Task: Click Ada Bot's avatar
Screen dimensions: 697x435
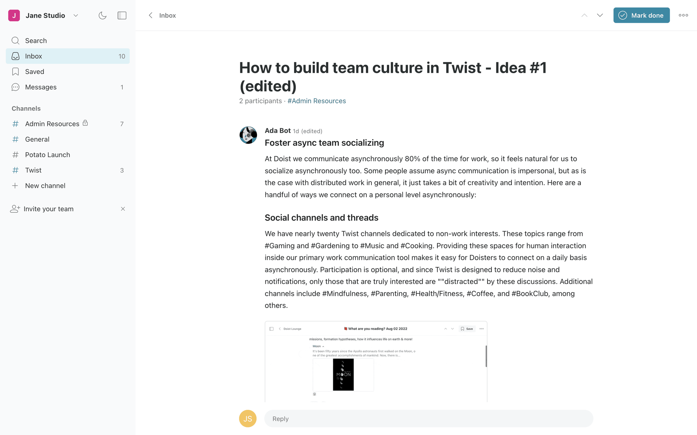Action: pyautogui.click(x=248, y=135)
